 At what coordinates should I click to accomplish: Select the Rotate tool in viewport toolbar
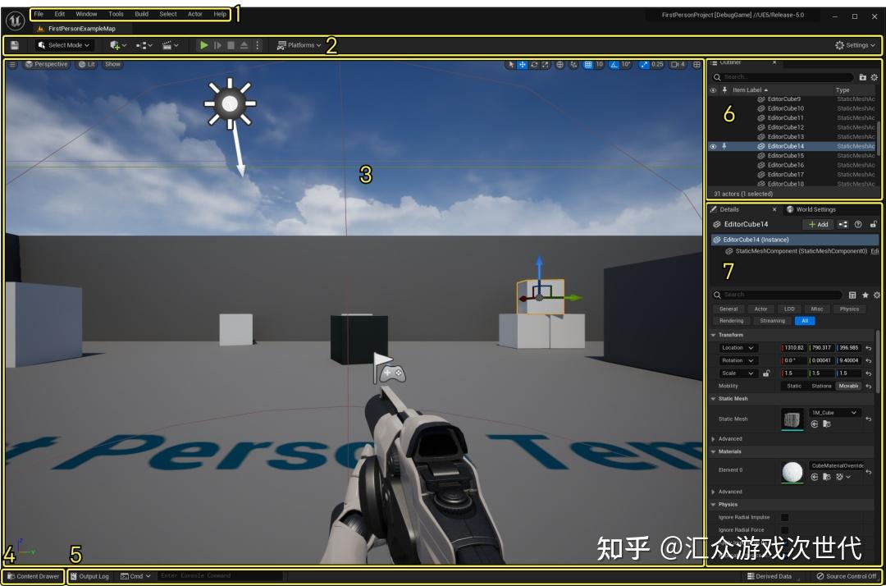click(x=533, y=65)
